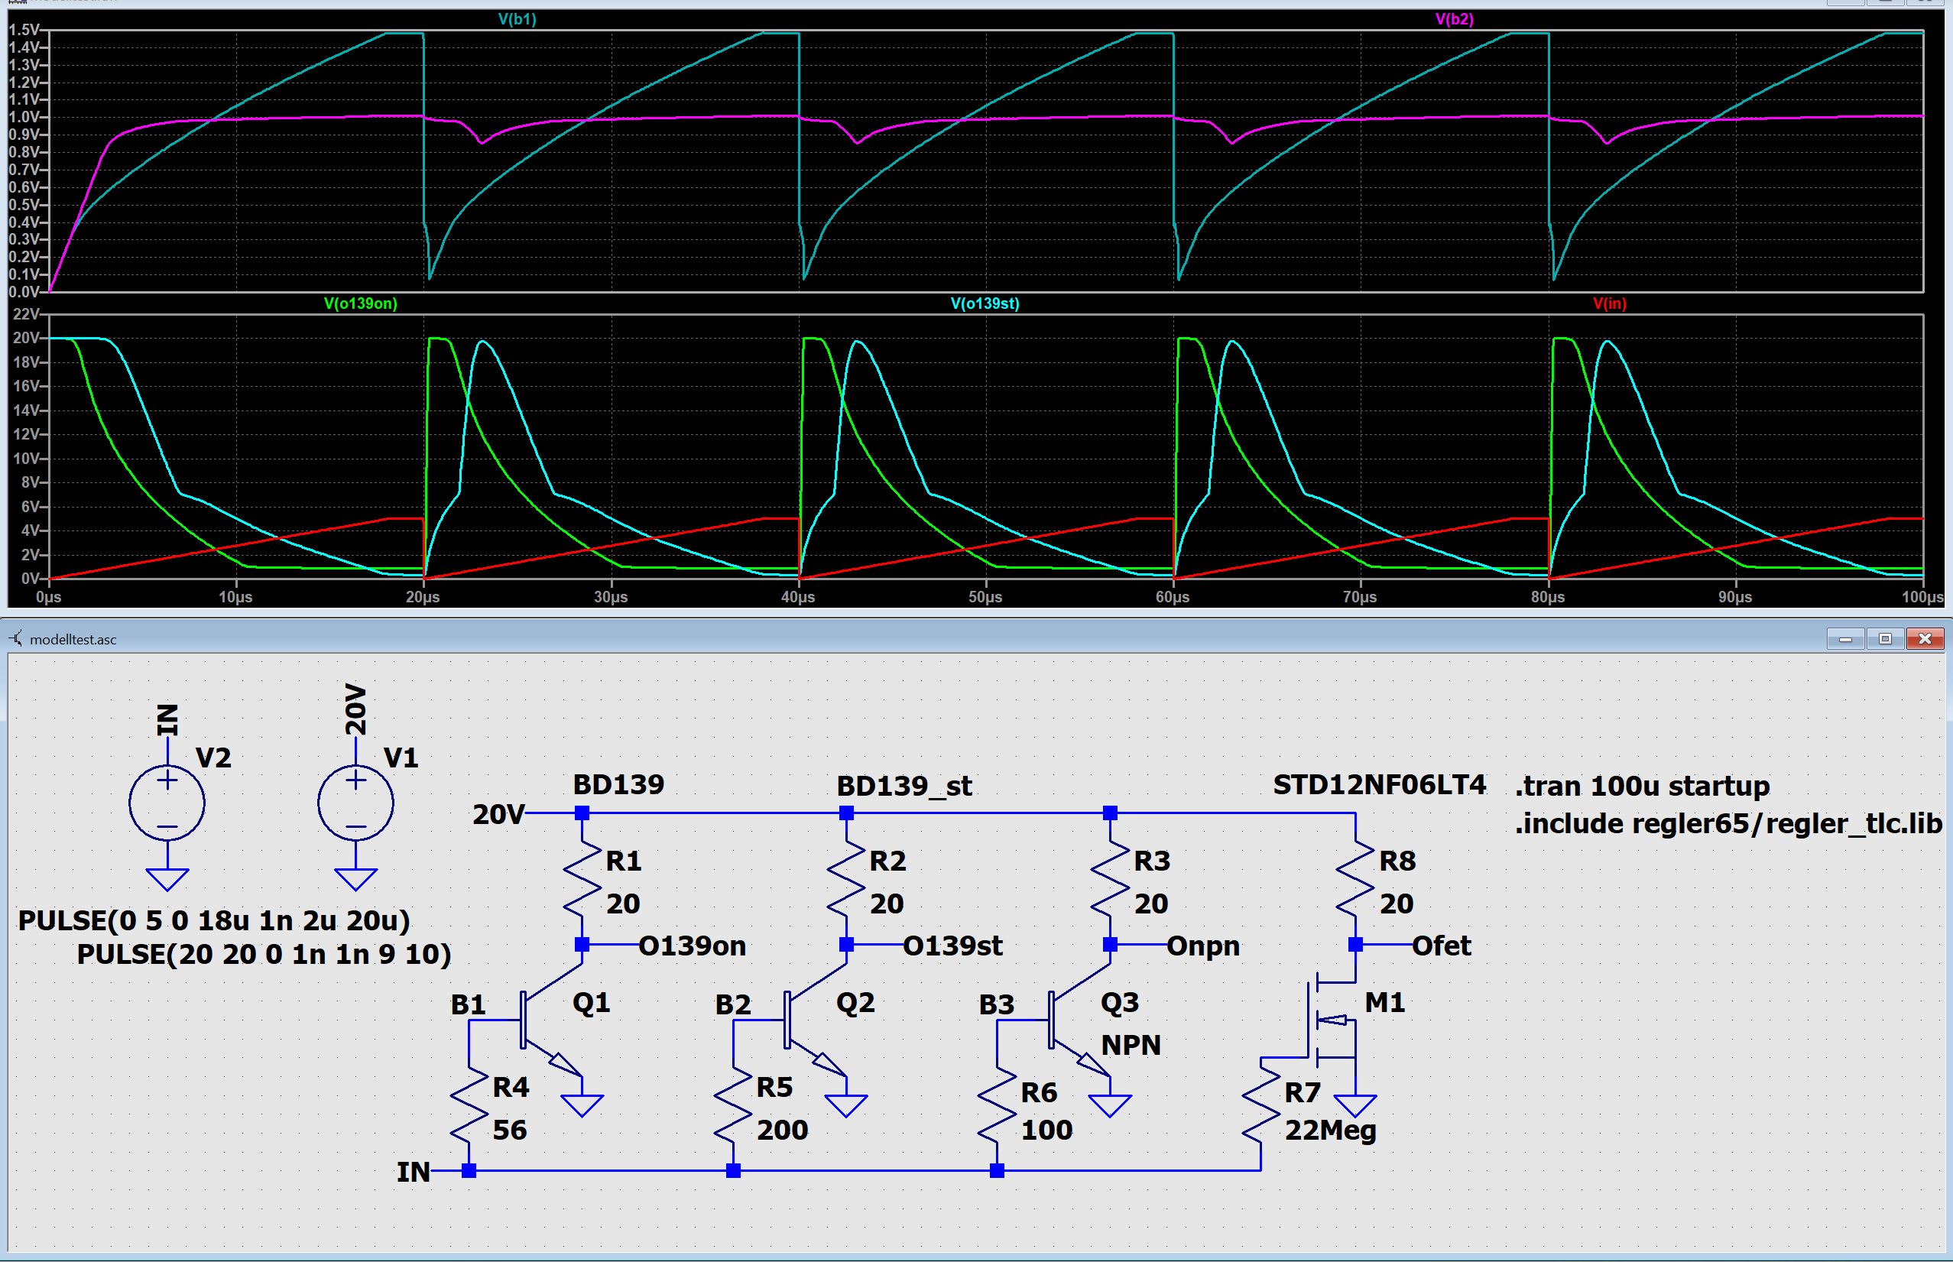This screenshot has height=1262, width=1953.
Task: Click the .tran 100u startup directive
Action: click(1642, 787)
